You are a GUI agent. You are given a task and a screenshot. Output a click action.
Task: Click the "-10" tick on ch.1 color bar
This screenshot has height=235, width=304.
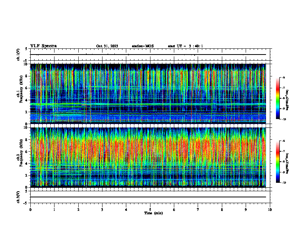pos(284,119)
